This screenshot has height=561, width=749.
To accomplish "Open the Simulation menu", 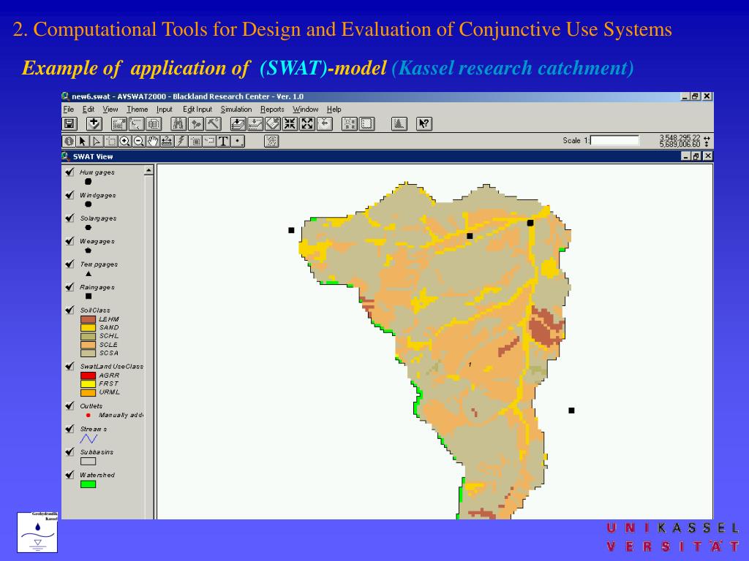I will coord(236,109).
